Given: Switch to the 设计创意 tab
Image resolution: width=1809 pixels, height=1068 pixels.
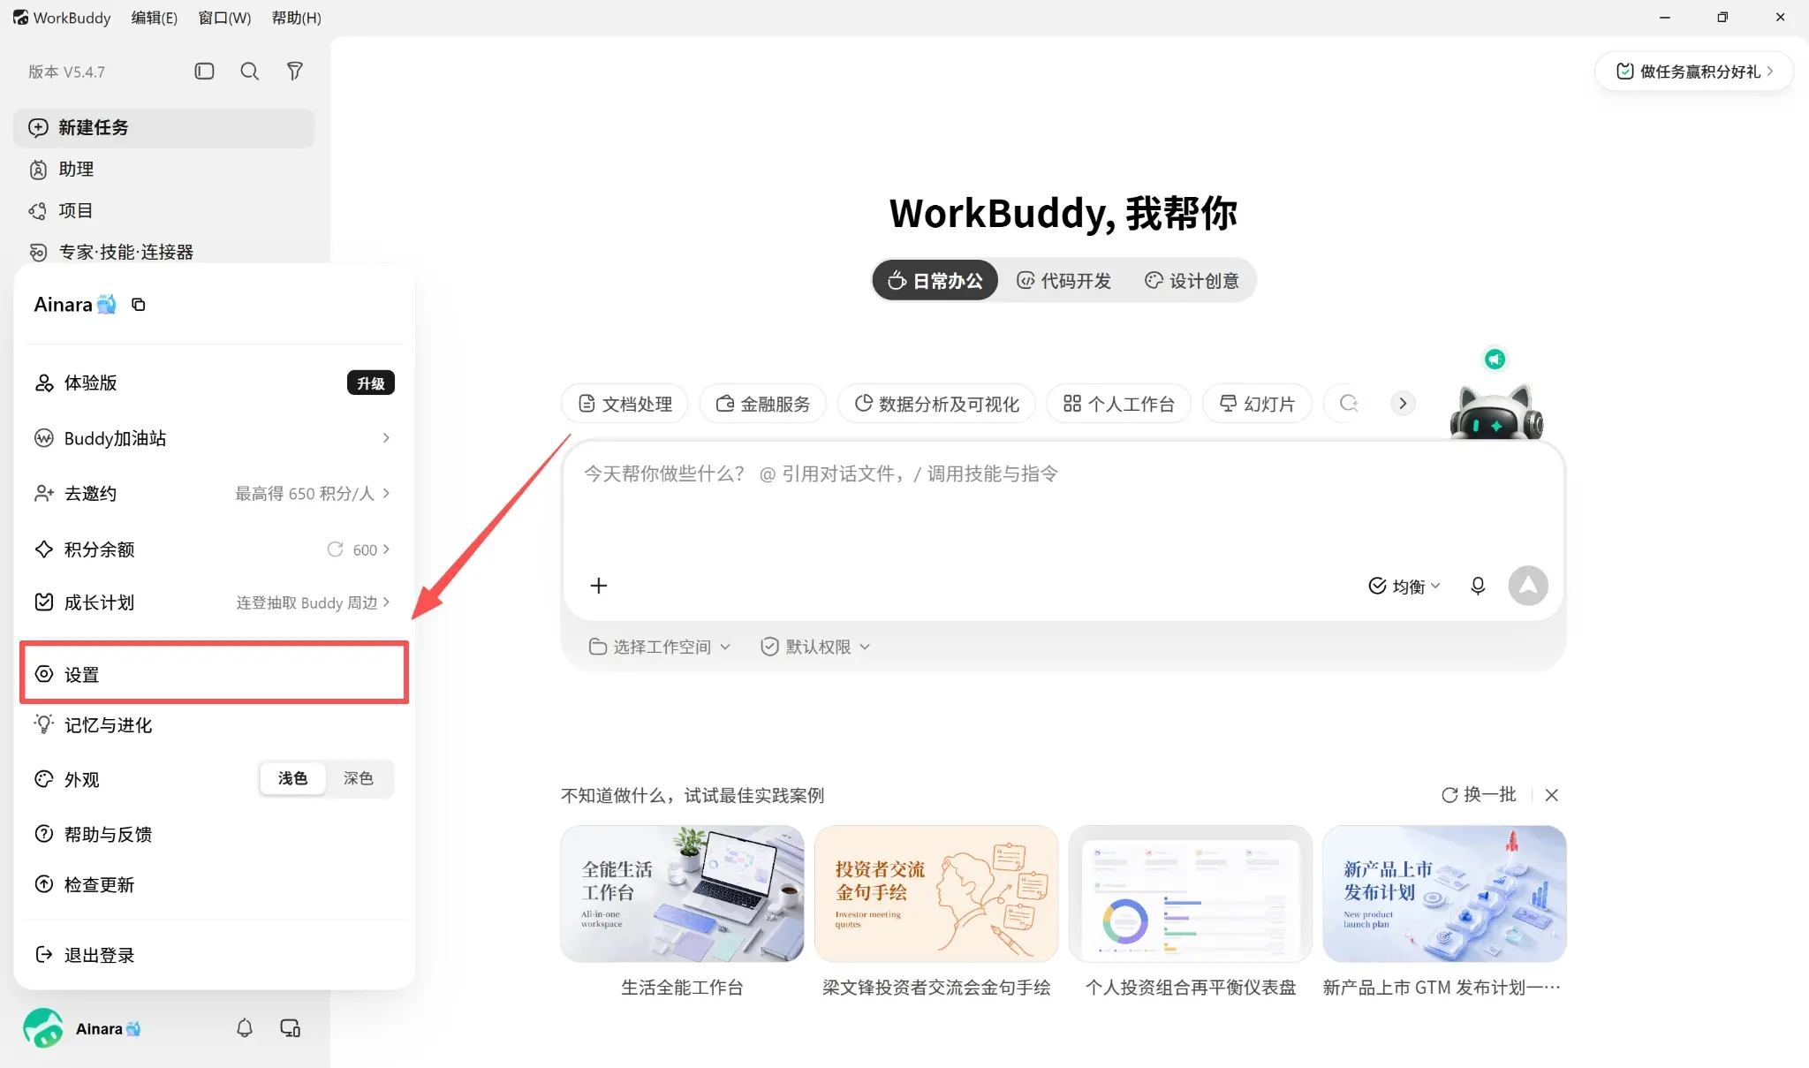Looking at the screenshot, I should 1192,280.
